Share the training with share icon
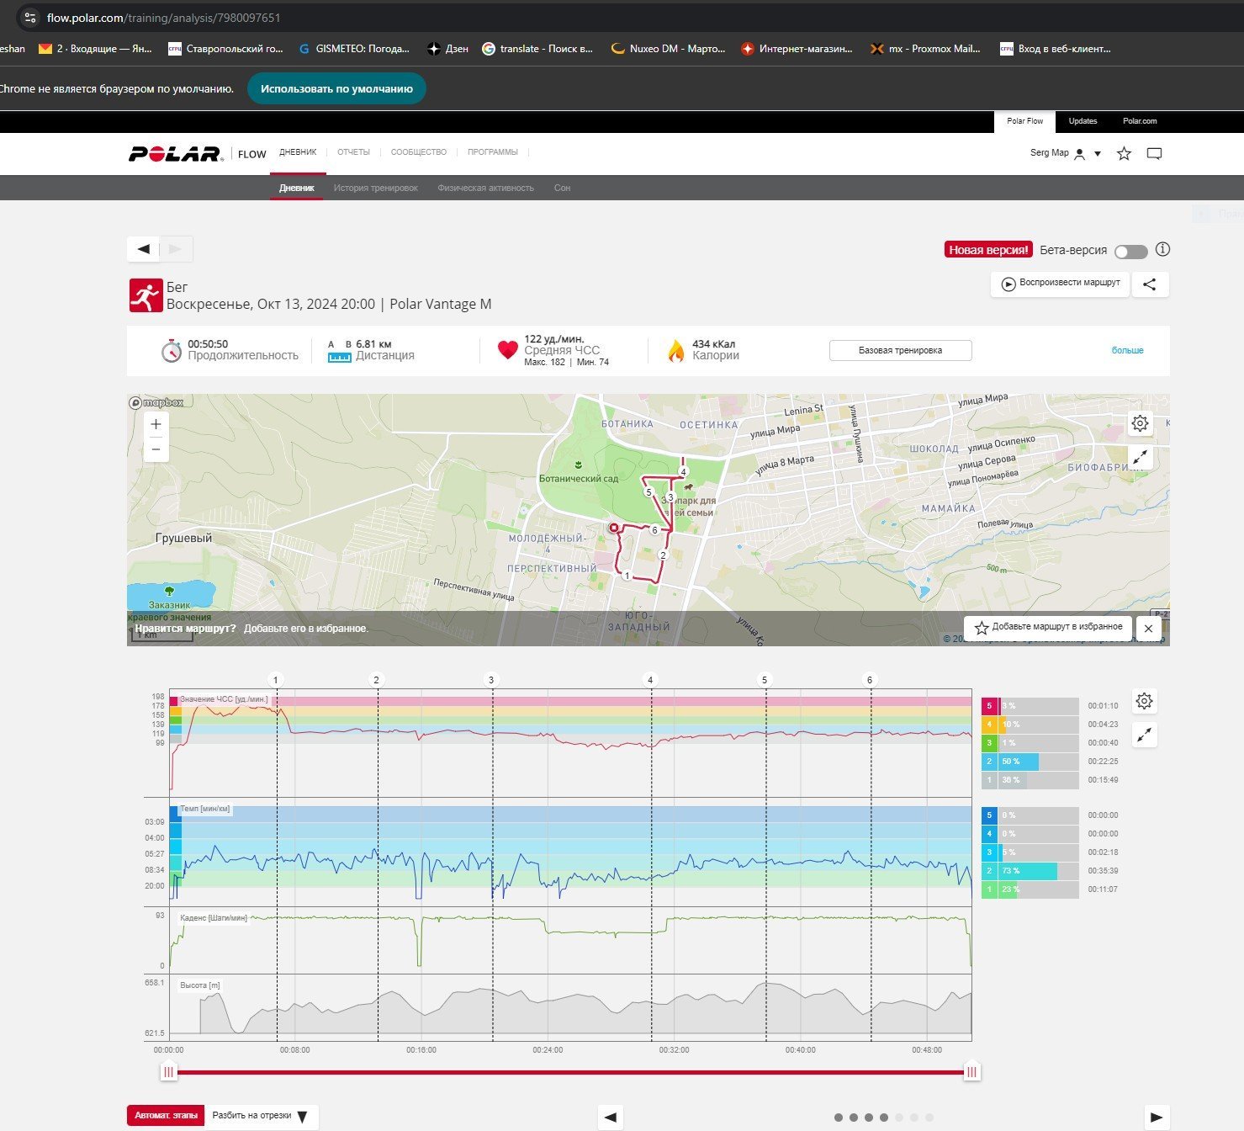 pos(1150,284)
